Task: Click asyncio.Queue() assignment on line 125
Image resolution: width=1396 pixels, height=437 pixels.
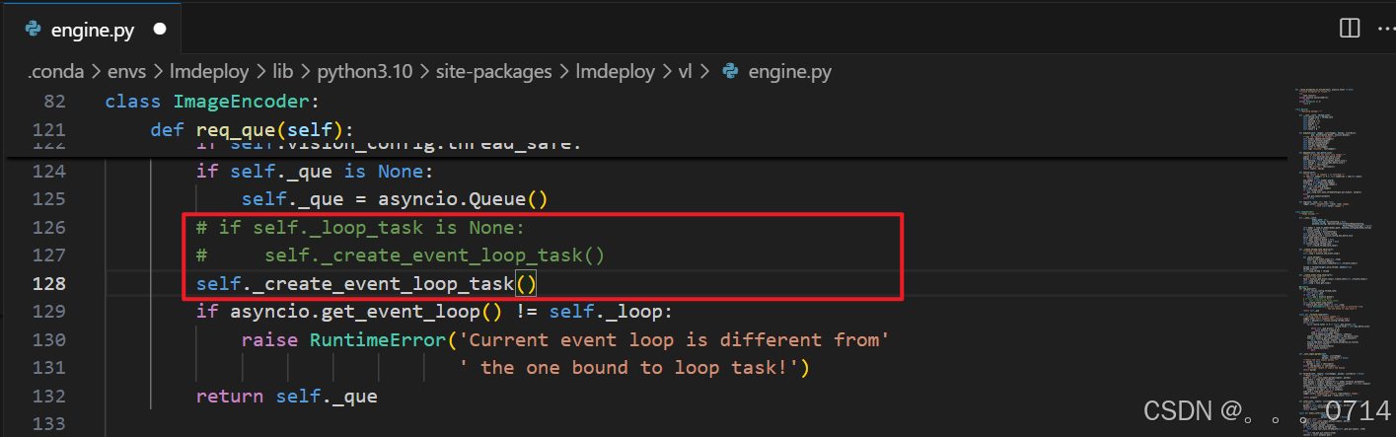Action: [x=394, y=199]
